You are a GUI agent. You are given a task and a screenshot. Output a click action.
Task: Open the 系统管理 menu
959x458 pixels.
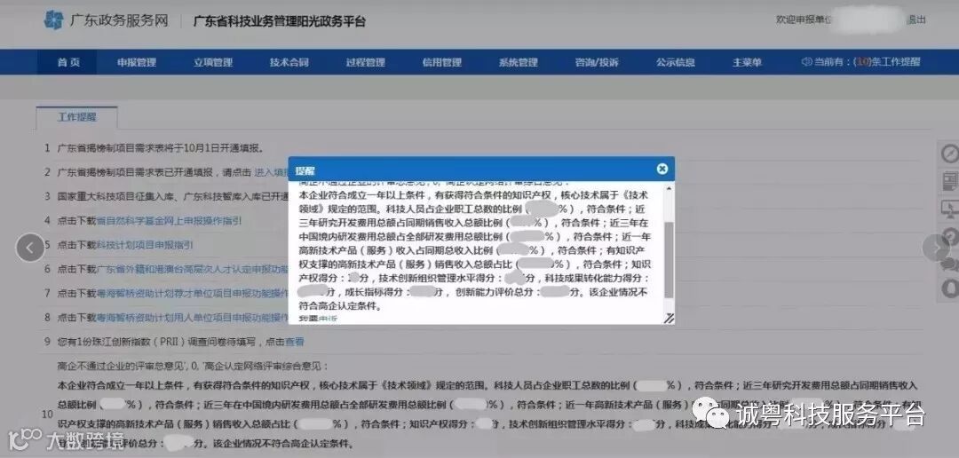(518, 62)
